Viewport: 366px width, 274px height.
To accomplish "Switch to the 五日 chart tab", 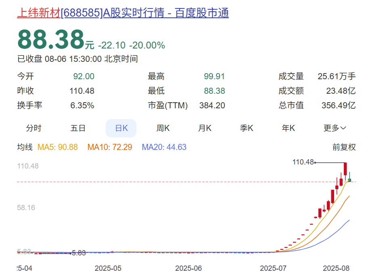I will pos(78,128).
